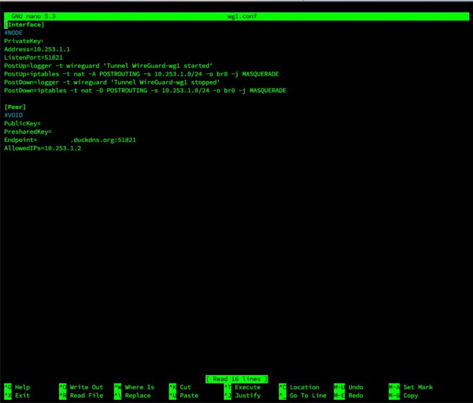The width and height of the screenshot is (473, 403).
Task: Click the Endpoint duckdns.org:51821 line
Action: coord(70,140)
